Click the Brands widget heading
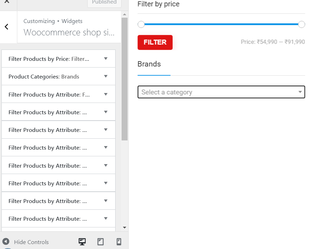Screen dimensions: 311x249 pos(149,64)
